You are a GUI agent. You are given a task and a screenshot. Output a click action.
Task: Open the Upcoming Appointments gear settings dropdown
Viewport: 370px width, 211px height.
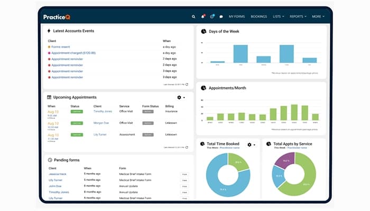click(x=181, y=98)
